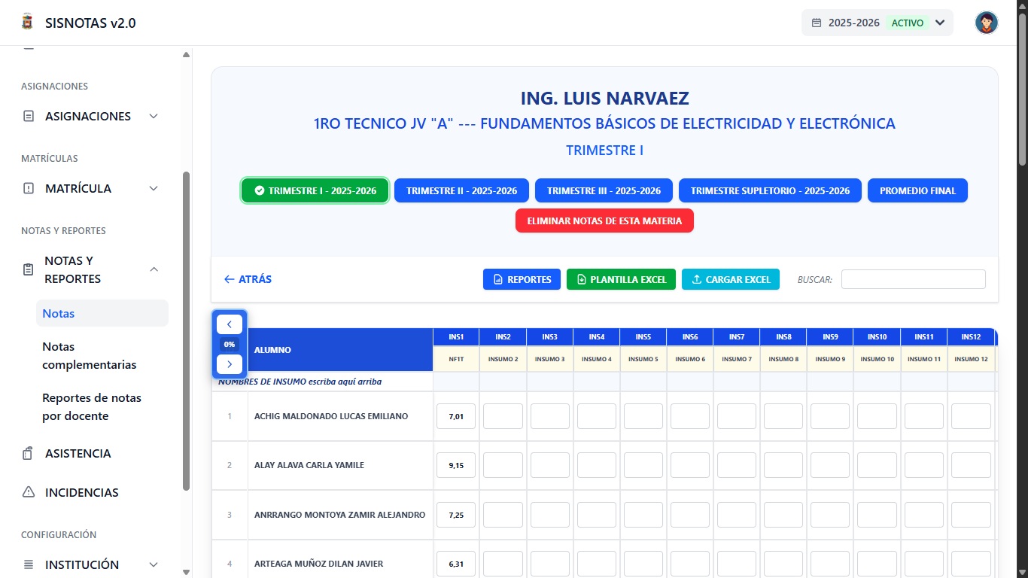Click student name ARTEAGA MUÑOZ DILAN JAVIER
1028x578 pixels.
pyautogui.click(x=318, y=564)
